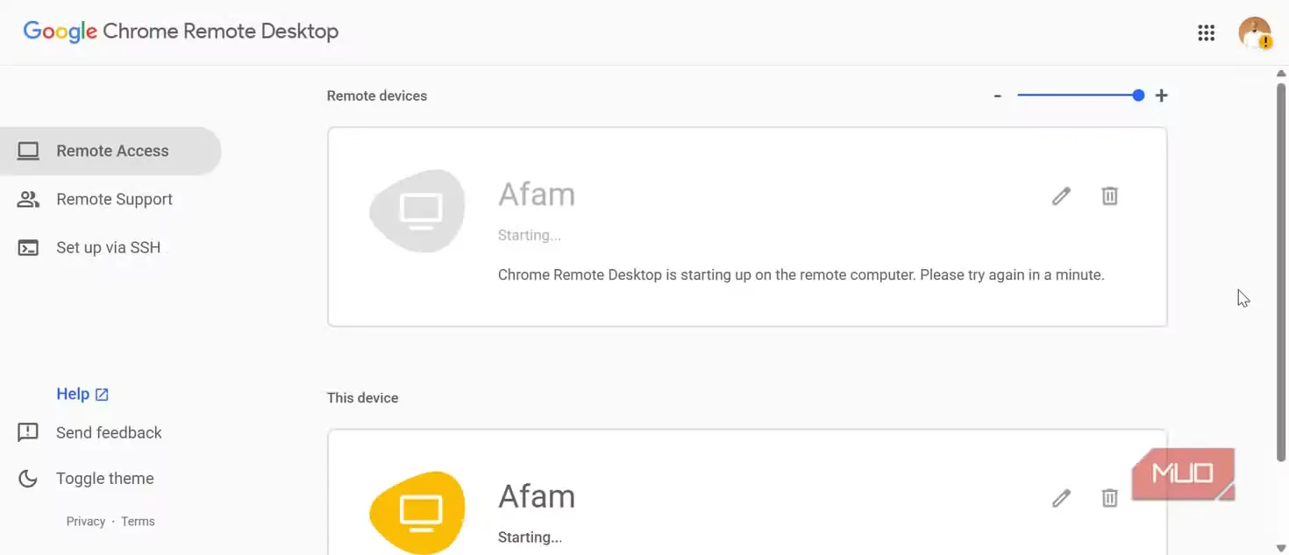1289x555 pixels.
Task: Click the scrollbar up arrow
Action: (x=1281, y=74)
